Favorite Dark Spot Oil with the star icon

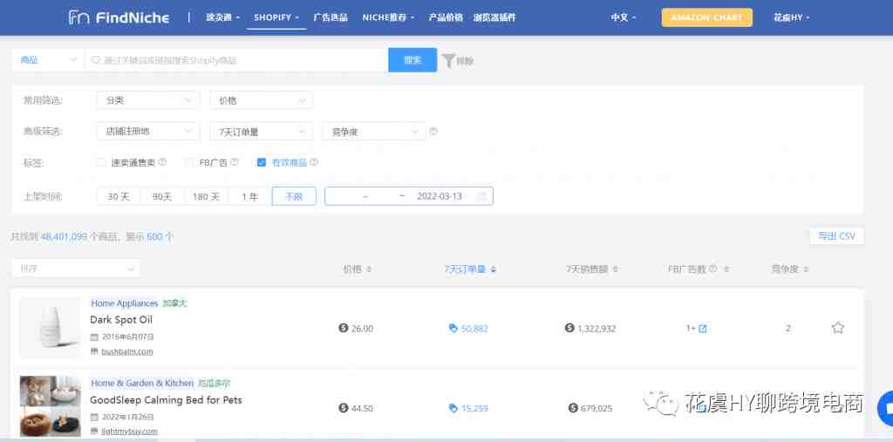pos(837,328)
